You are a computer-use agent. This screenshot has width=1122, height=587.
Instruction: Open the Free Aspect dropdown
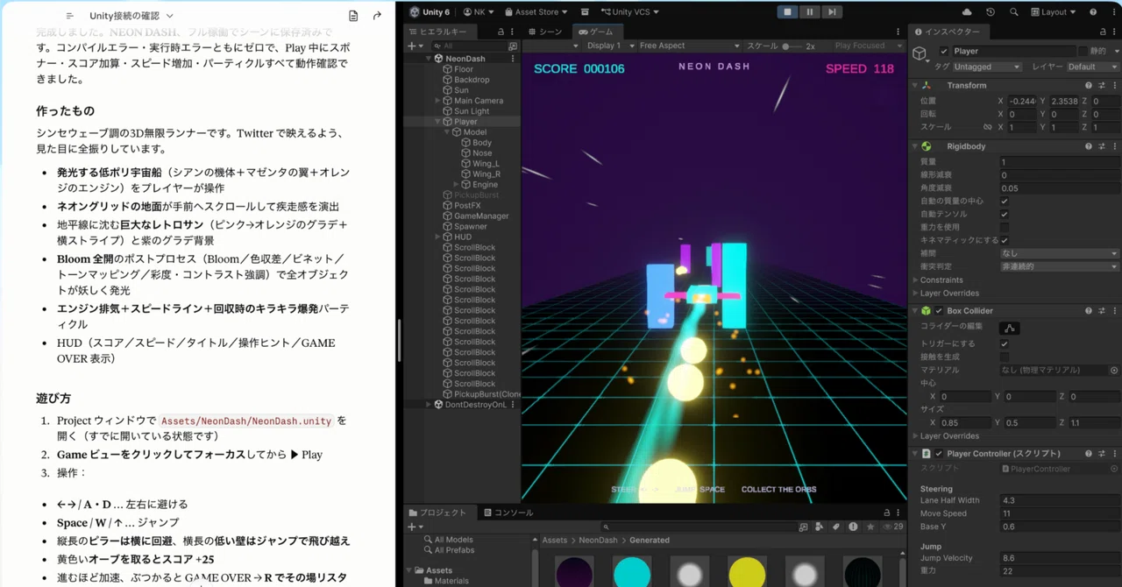pos(689,46)
